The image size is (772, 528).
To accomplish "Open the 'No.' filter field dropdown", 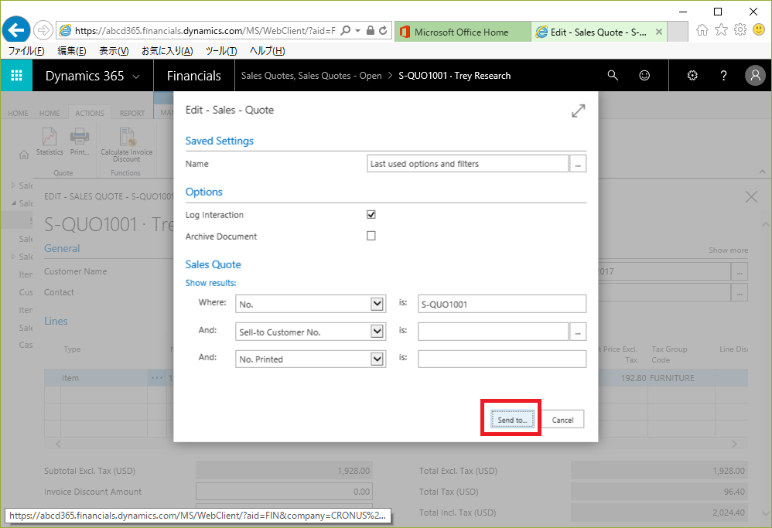I will pyautogui.click(x=377, y=304).
